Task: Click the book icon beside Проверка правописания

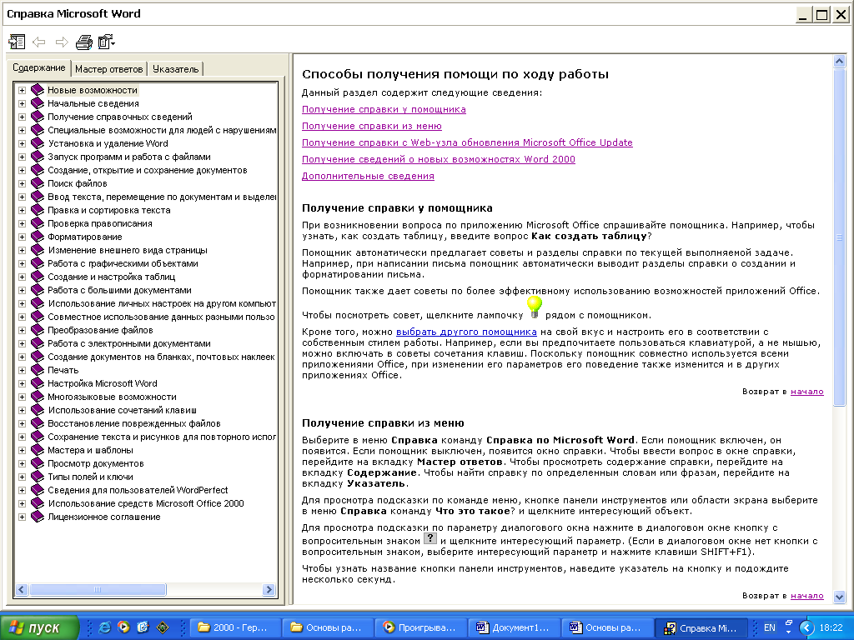Action: tap(38, 223)
